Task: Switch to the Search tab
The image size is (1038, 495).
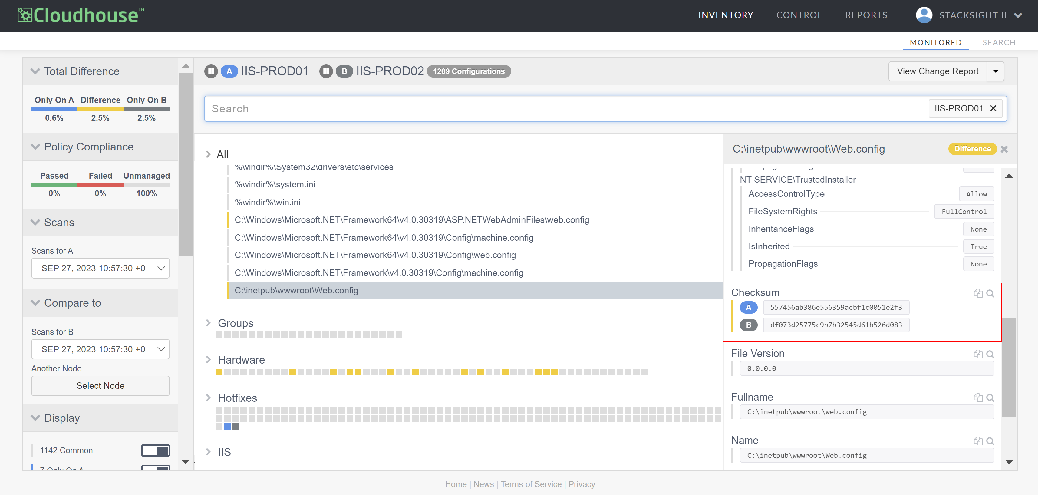Action: 999,42
